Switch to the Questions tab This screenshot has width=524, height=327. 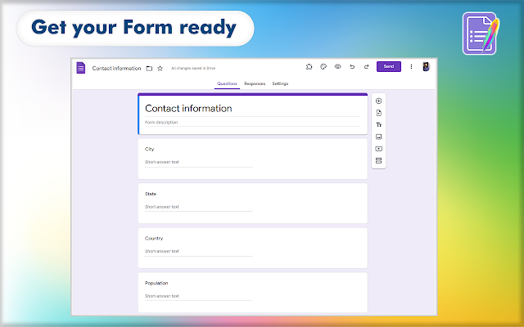pos(227,83)
